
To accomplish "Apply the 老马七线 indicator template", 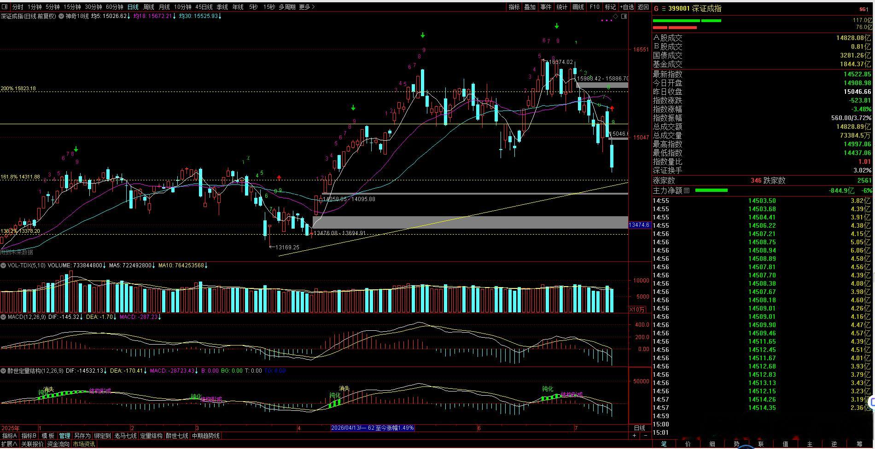I will pos(125,436).
